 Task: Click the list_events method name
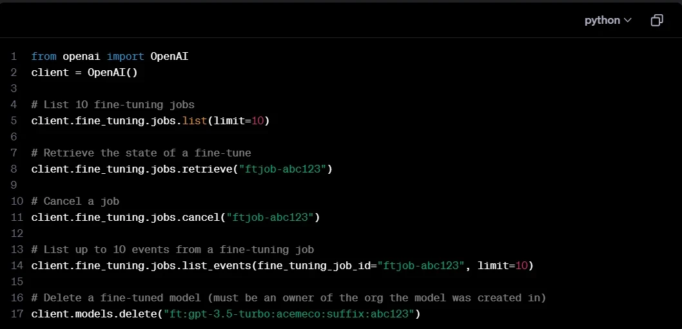point(219,266)
